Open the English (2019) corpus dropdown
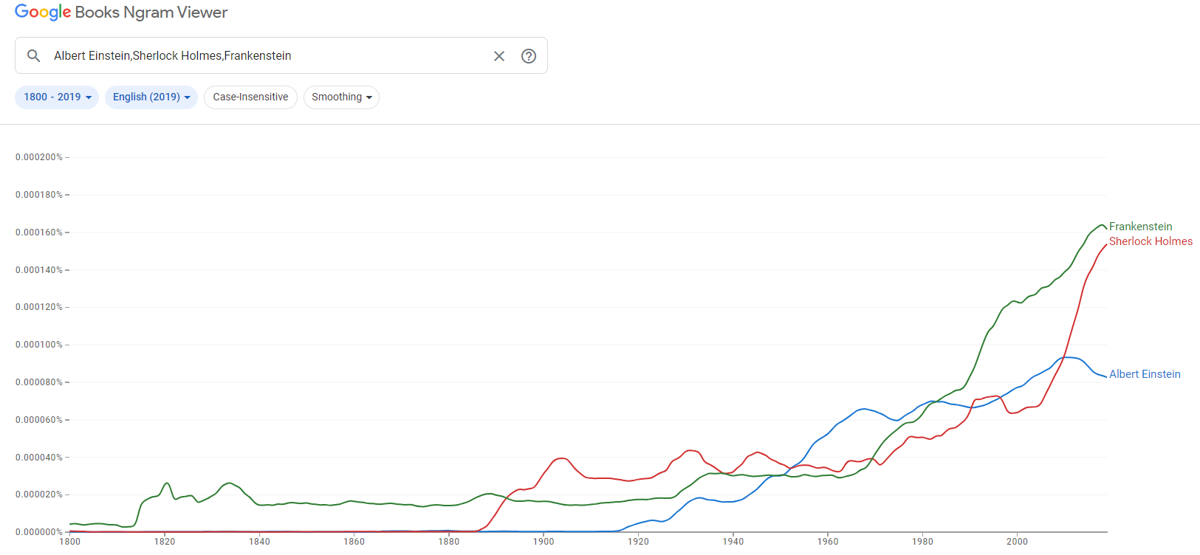This screenshot has width=1200, height=555. pyautogui.click(x=151, y=97)
